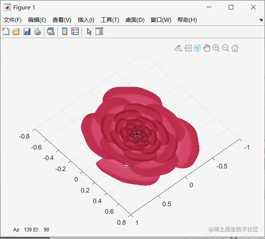Screen dimensions: 265x239
Task: Click the Figure 1 window title
Action: point(24,8)
